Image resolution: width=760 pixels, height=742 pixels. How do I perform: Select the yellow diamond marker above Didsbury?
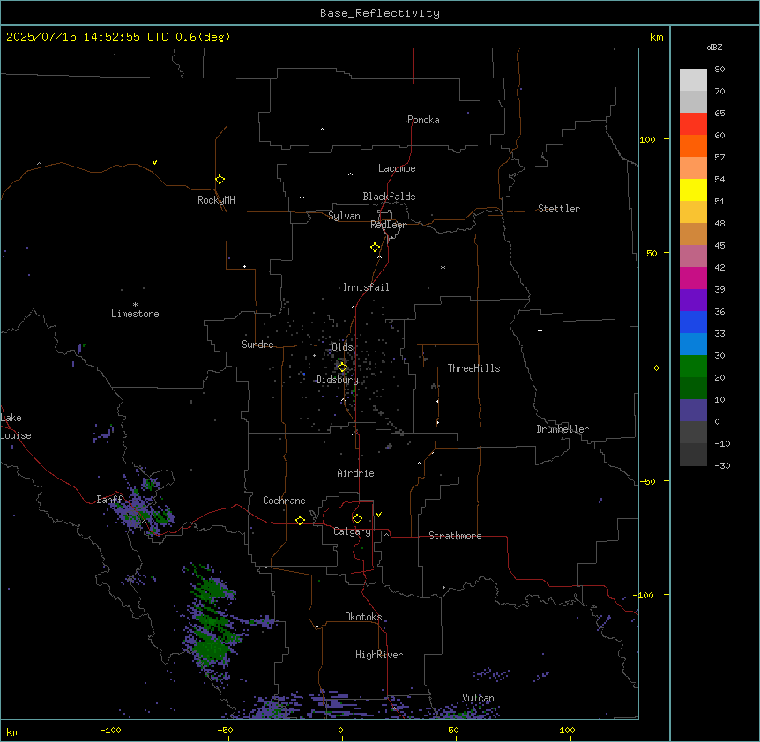pyautogui.click(x=342, y=367)
